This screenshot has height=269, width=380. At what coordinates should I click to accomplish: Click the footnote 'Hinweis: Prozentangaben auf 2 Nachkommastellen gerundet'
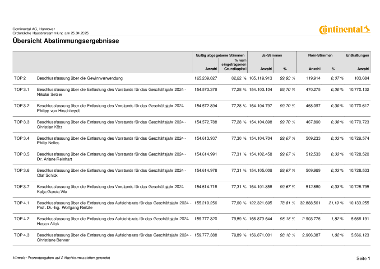pyautogui.click(x=61, y=258)
